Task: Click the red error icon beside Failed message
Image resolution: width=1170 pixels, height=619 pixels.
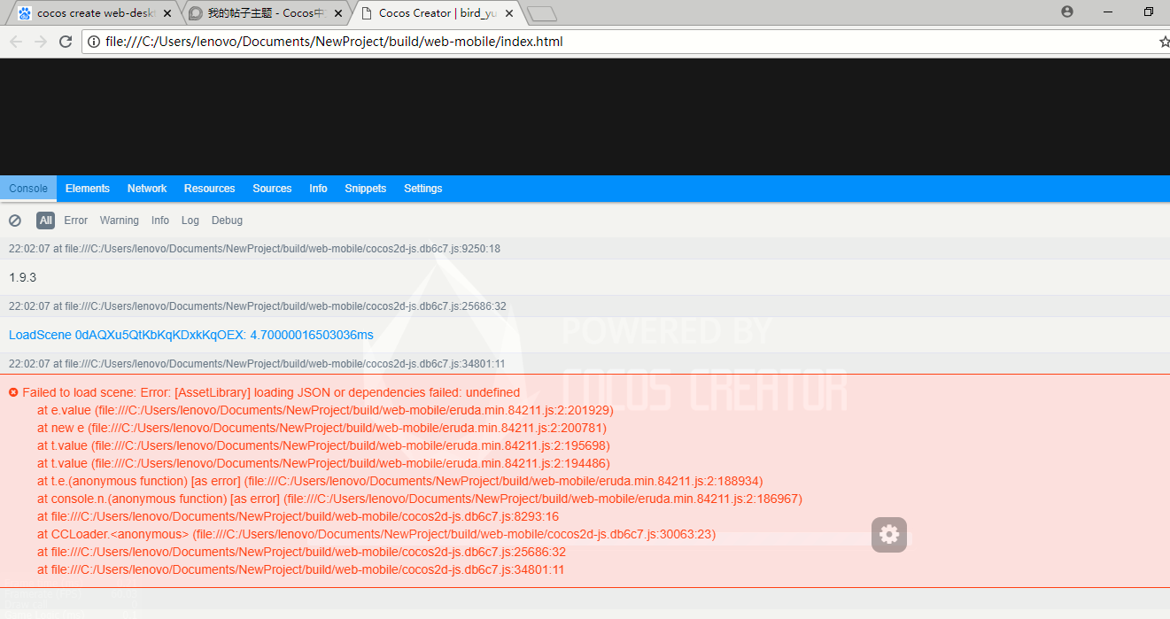Action: tap(13, 392)
